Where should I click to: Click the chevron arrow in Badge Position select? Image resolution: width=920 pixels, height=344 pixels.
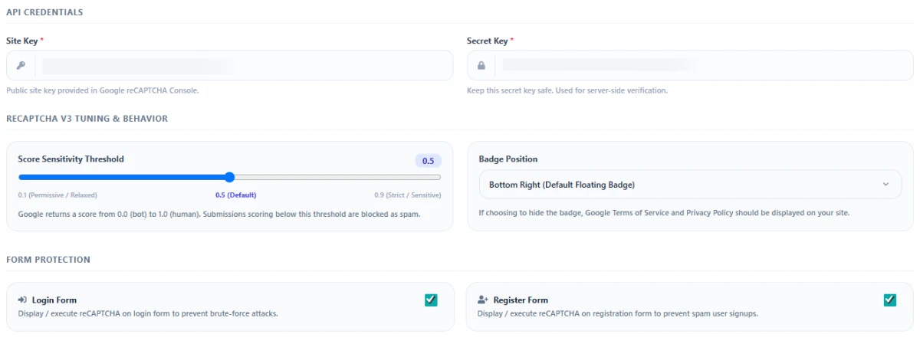tap(886, 185)
